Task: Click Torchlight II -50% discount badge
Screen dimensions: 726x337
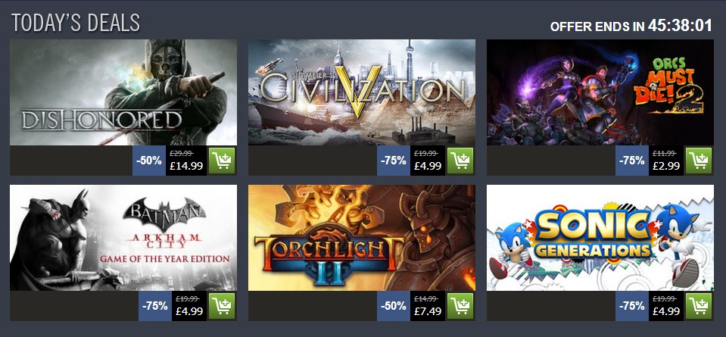Action: [393, 306]
